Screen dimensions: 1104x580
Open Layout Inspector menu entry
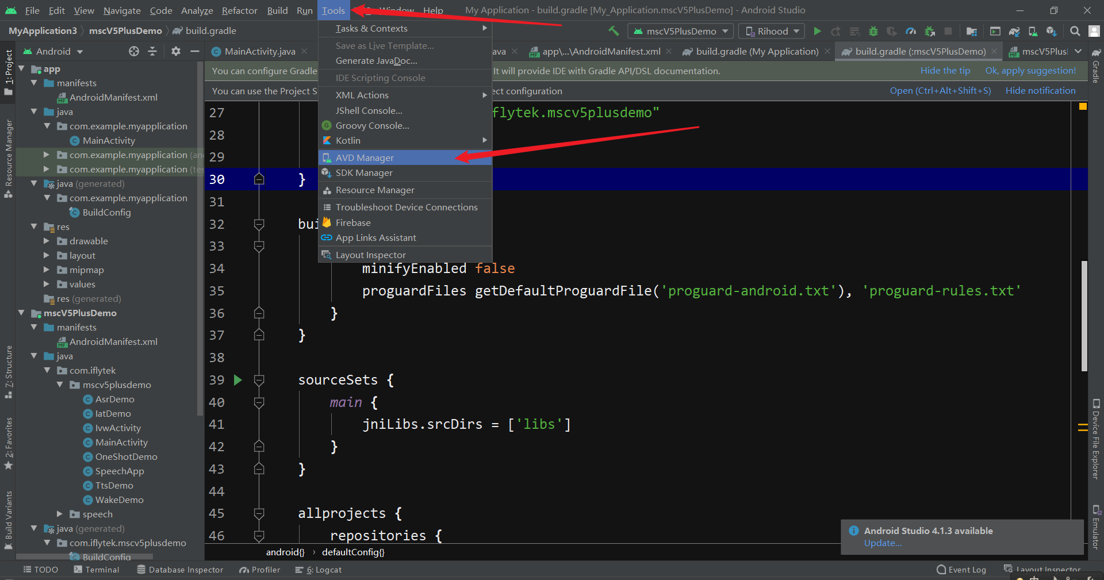click(405, 255)
